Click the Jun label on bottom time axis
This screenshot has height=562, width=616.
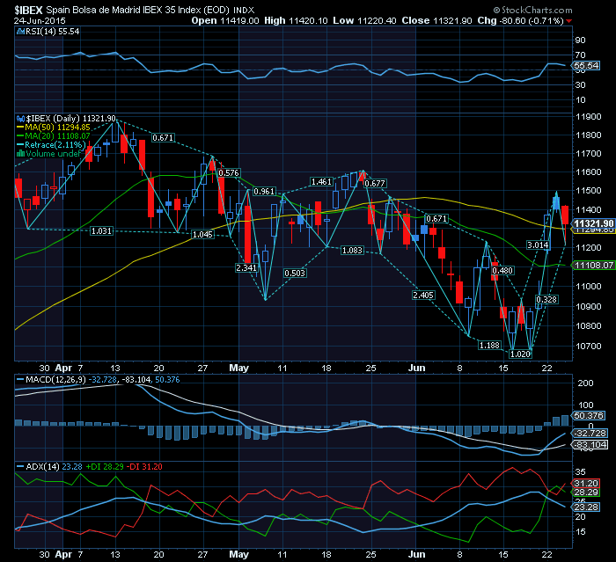pos(416,555)
